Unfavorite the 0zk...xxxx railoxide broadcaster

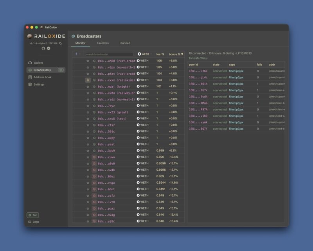[x=88, y=80]
